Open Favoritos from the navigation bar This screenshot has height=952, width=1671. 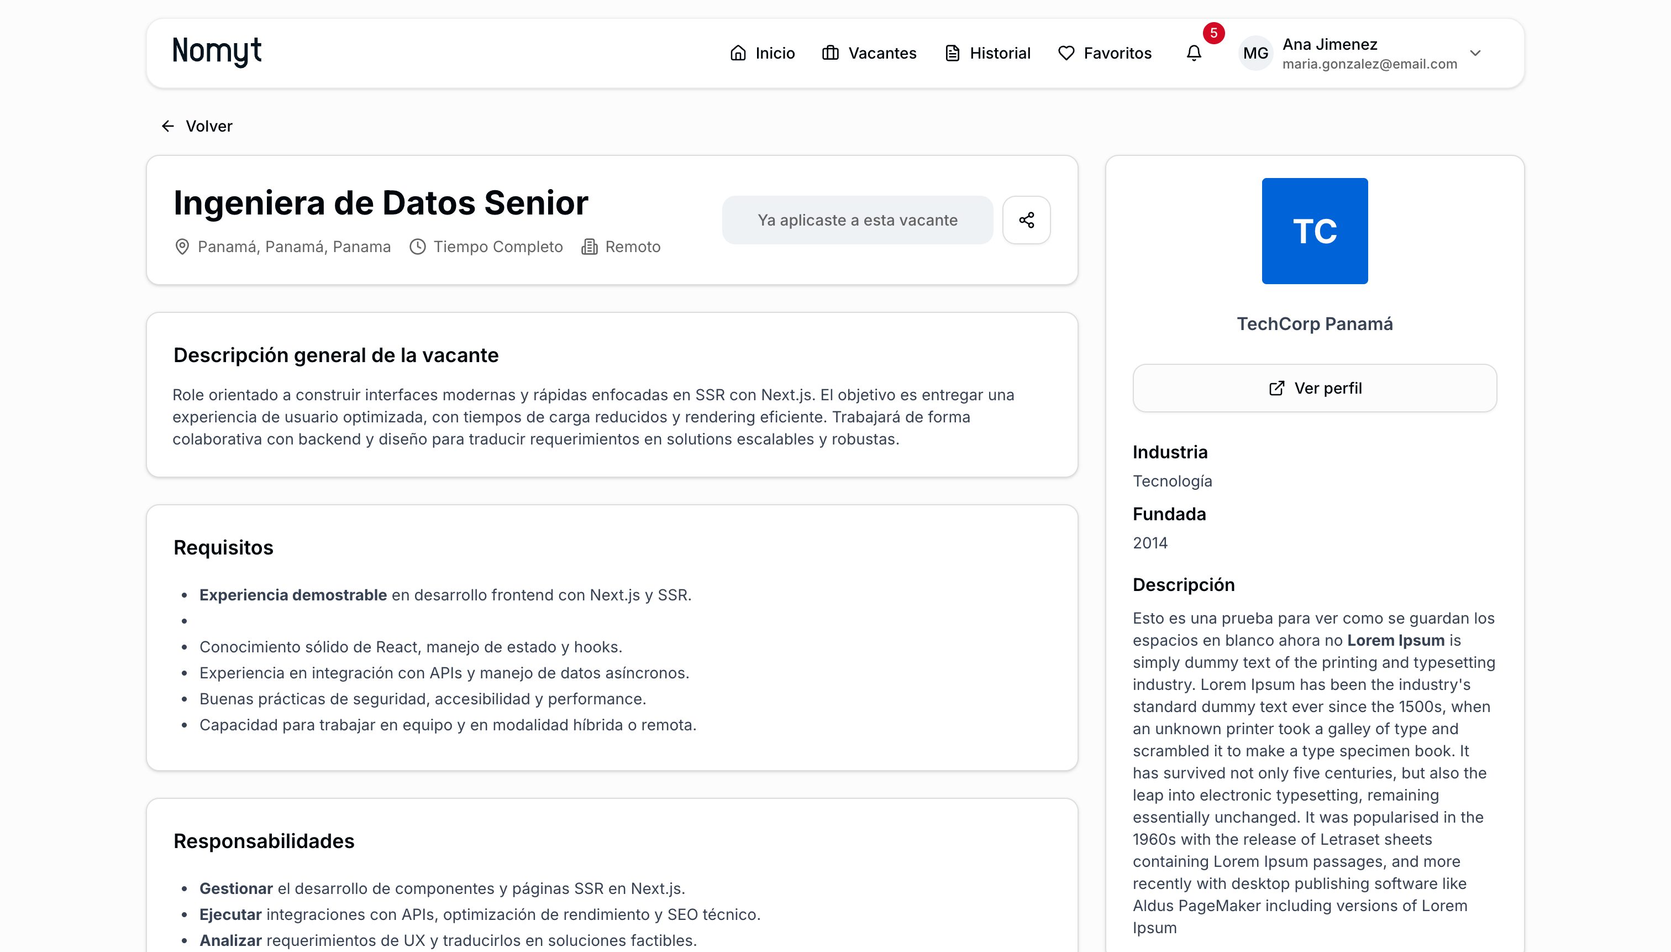tap(1117, 53)
